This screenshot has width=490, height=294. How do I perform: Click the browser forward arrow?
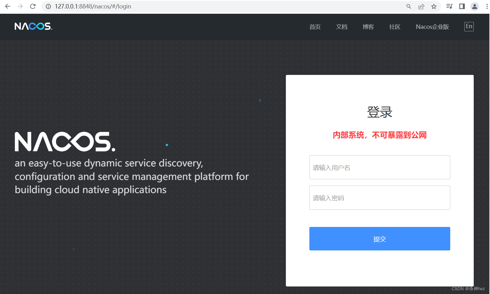(x=20, y=6)
